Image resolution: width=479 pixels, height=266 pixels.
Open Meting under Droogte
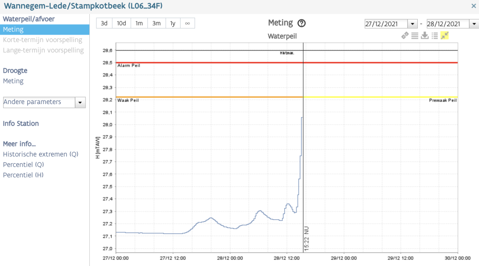[13, 81]
